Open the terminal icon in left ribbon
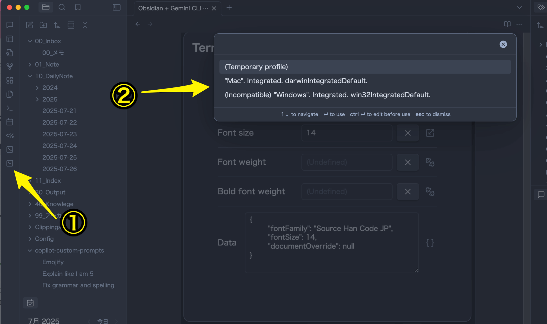Image resolution: width=547 pixels, height=324 pixels. click(x=10, y=163)
